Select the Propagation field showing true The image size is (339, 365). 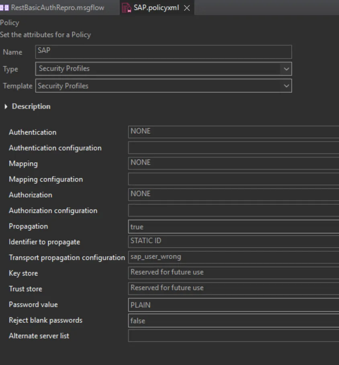click(x=233, y=226)
